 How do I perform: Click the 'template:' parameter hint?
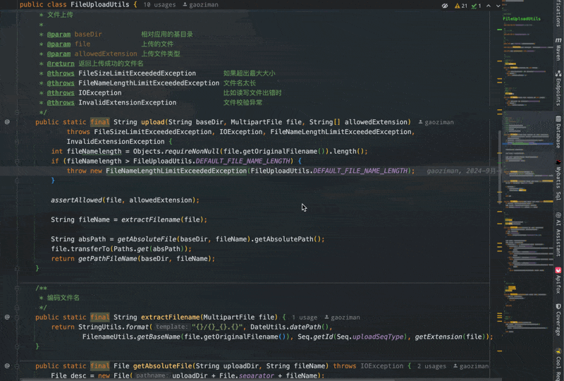coord(171,327)
